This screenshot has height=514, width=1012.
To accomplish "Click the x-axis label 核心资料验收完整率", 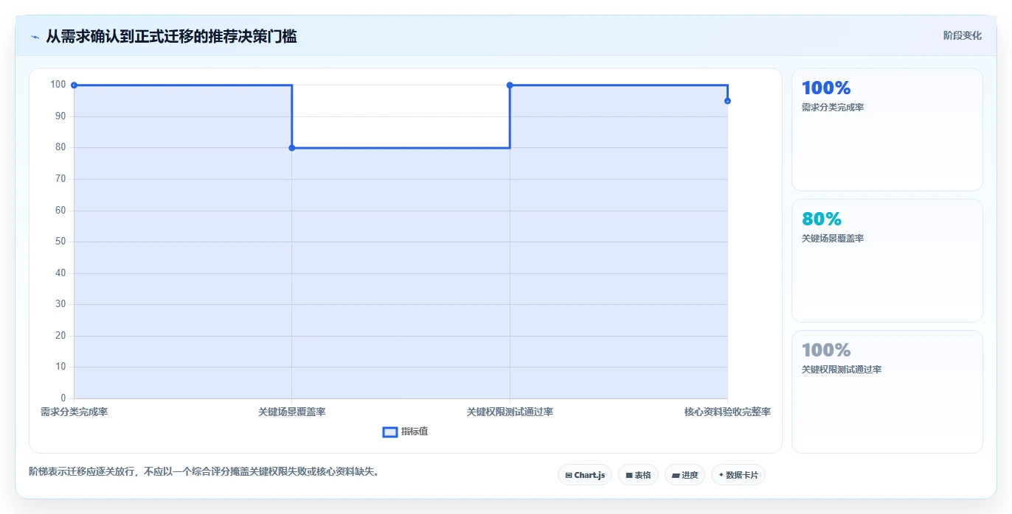I will [x=727, y=412].
